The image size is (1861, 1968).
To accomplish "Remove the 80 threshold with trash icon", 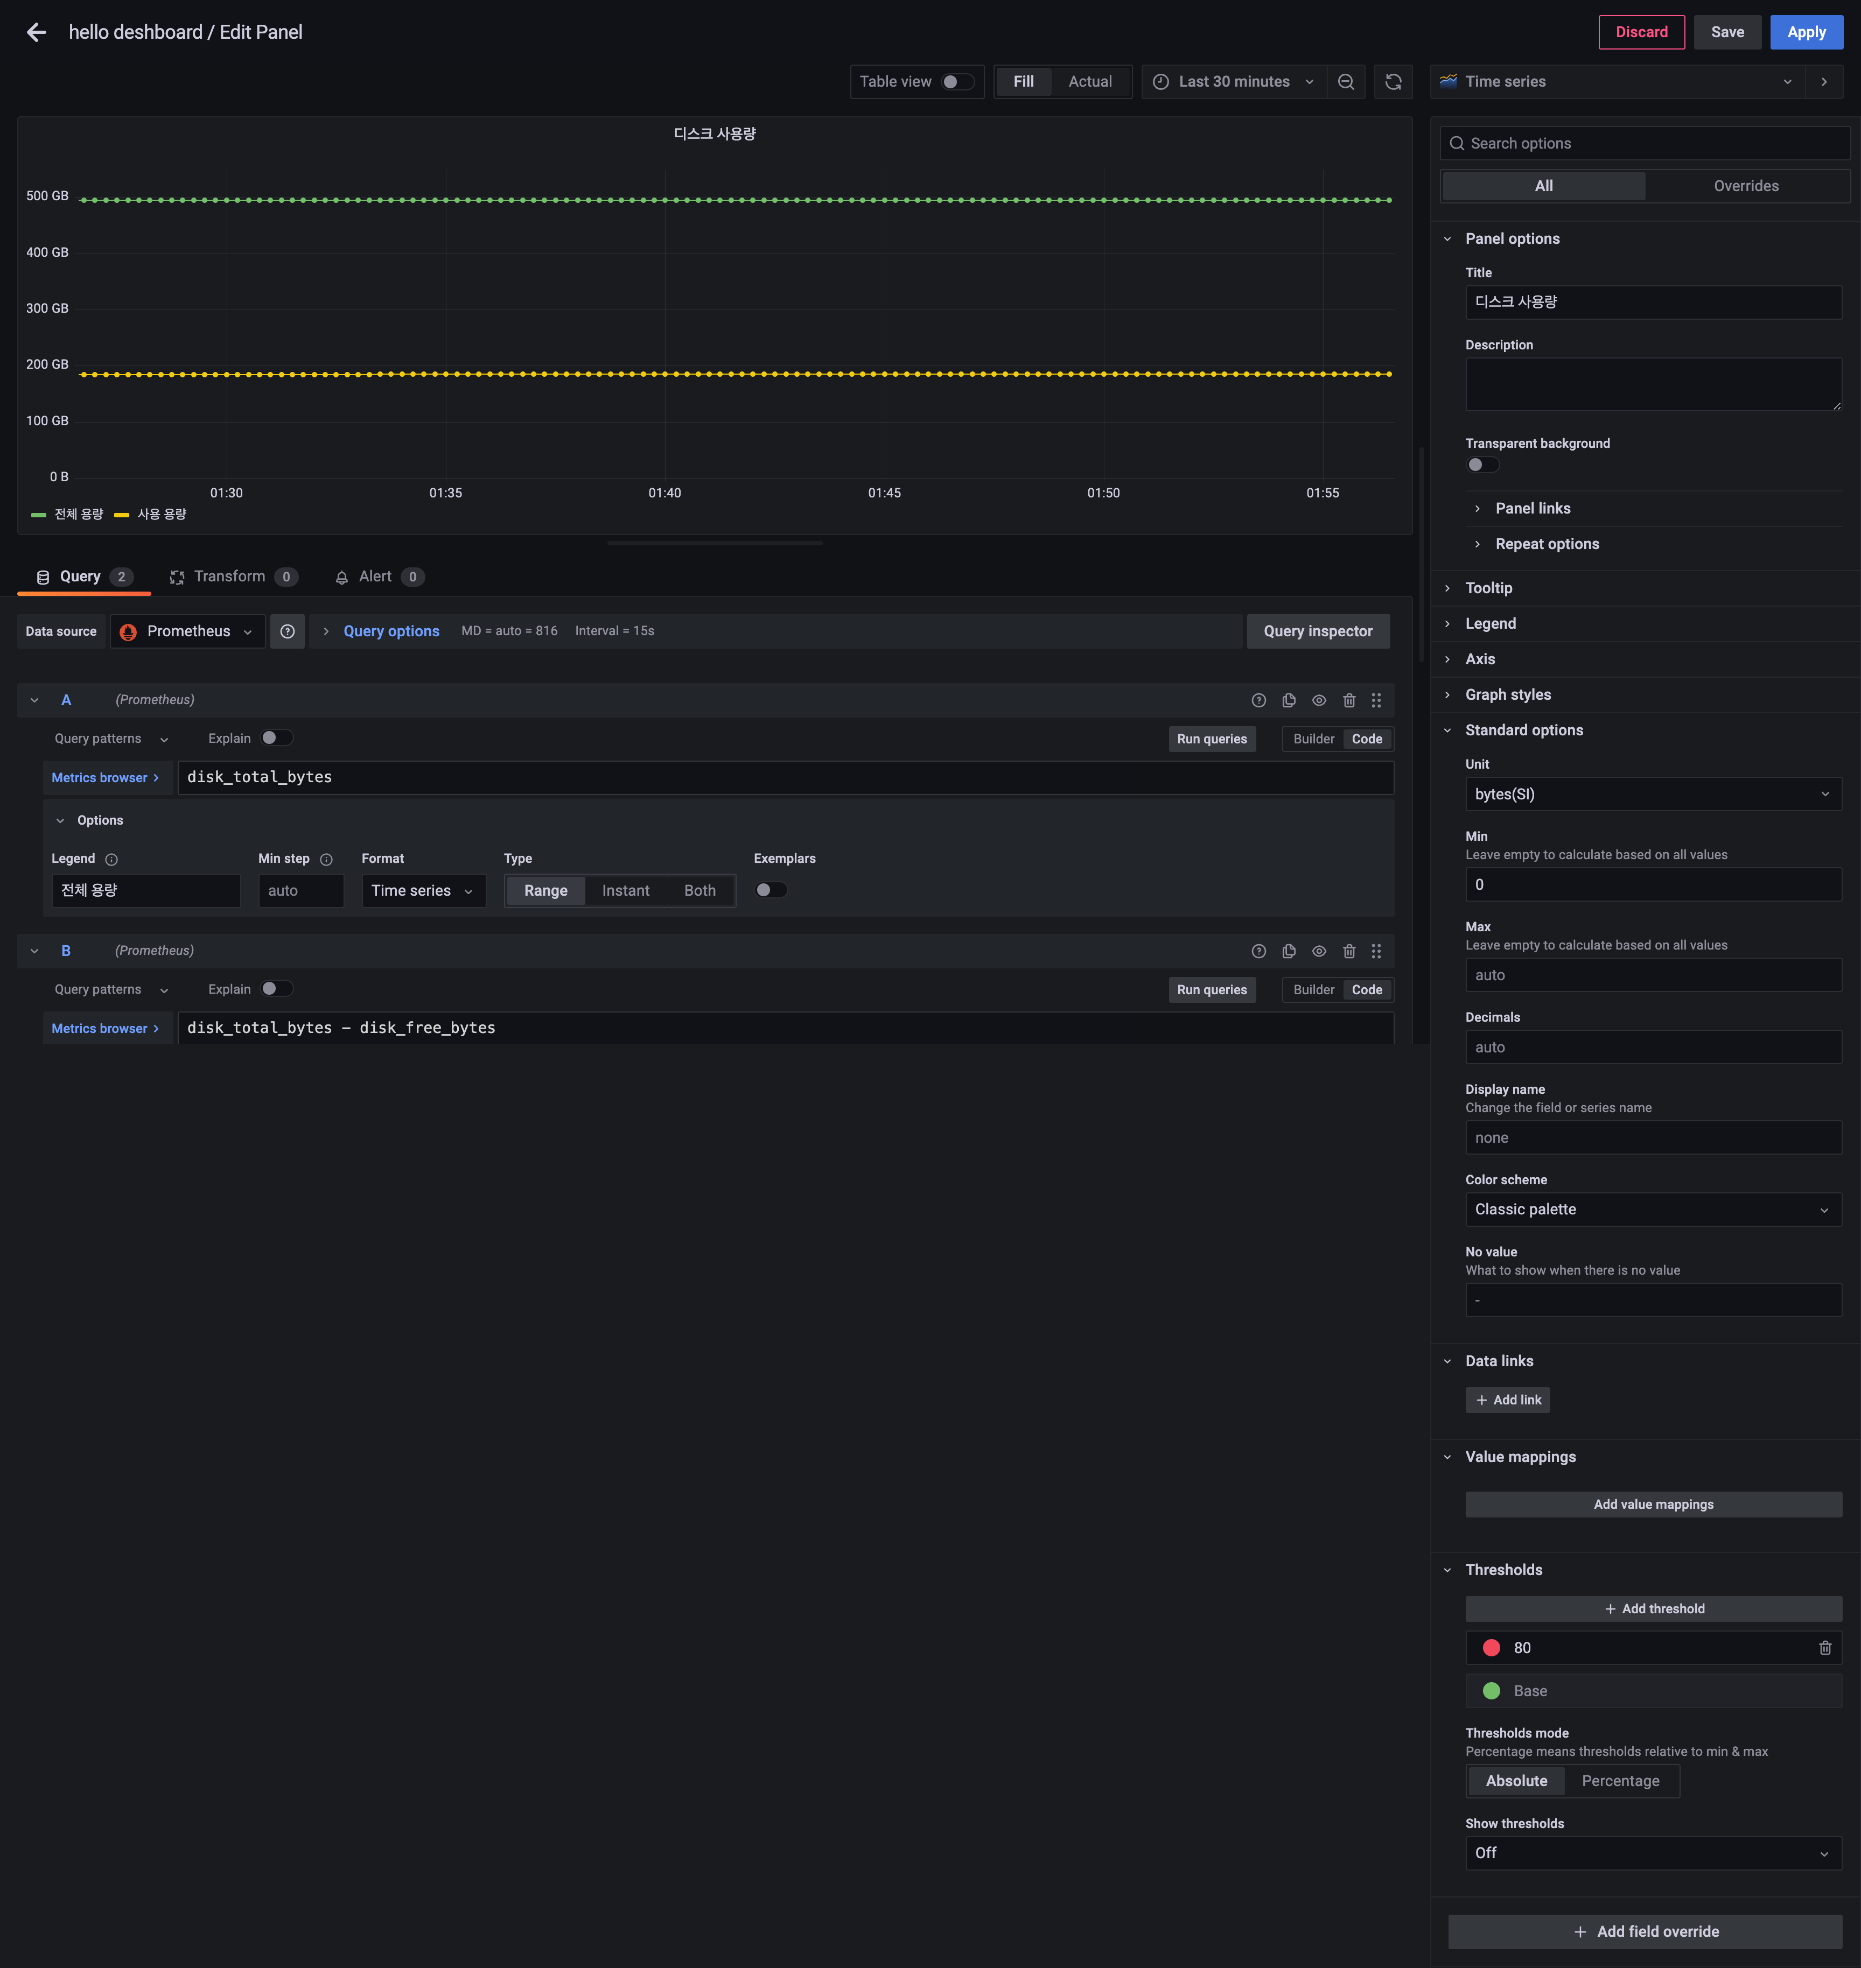I will (1824, 1648).
